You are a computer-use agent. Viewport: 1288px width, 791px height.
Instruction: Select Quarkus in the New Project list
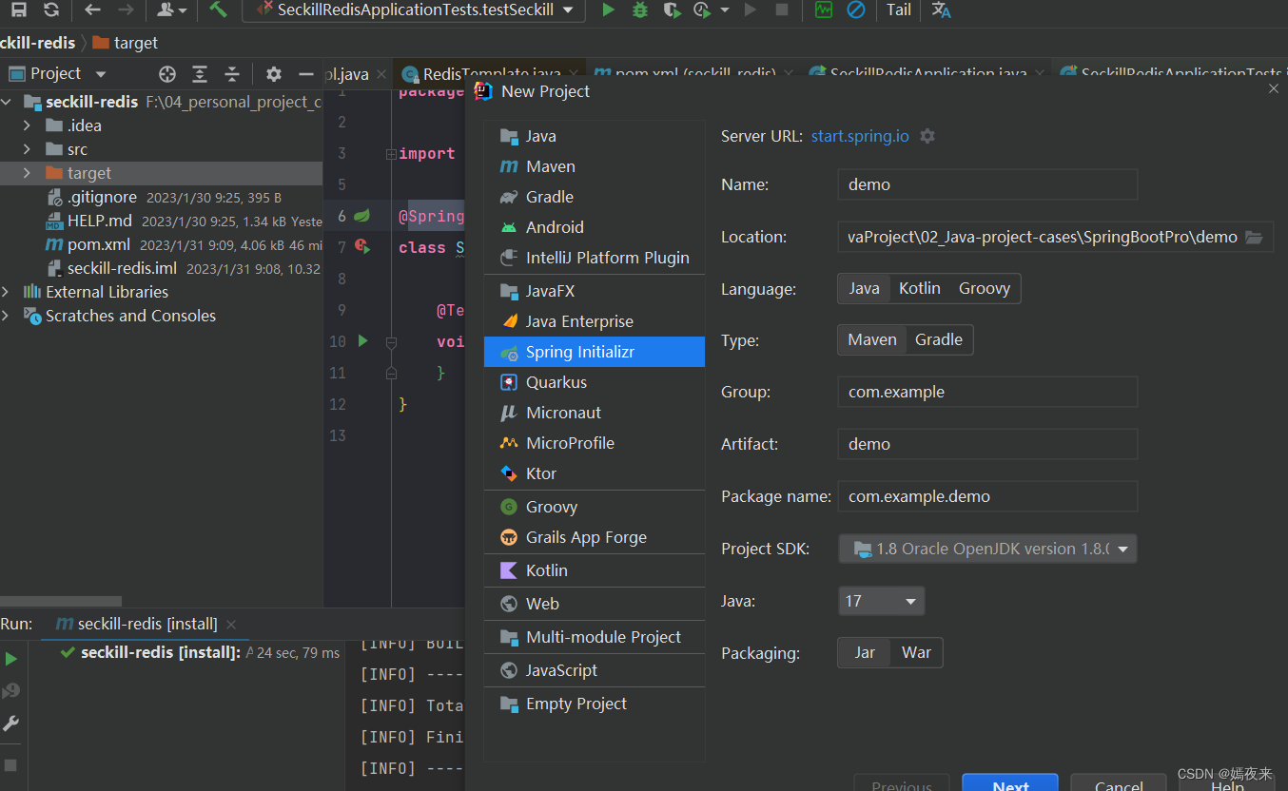(x=595, y=382)
